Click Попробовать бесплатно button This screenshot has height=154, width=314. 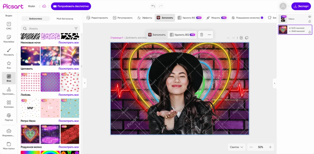point(71,6)
